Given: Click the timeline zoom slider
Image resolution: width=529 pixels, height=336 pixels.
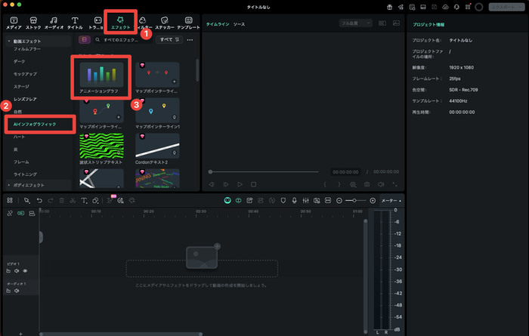Looking at the screenshot, I should pos(354,200).
